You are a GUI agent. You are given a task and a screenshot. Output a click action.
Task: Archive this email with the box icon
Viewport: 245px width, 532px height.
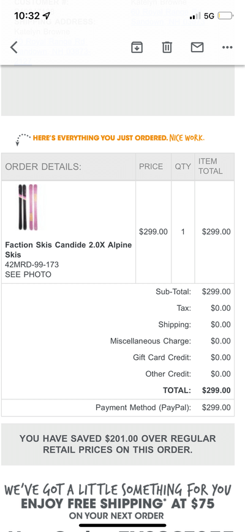pyautogui.click(x=137, y=47)
